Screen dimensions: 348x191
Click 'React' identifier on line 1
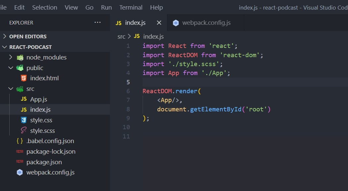[x=177, y=46]
